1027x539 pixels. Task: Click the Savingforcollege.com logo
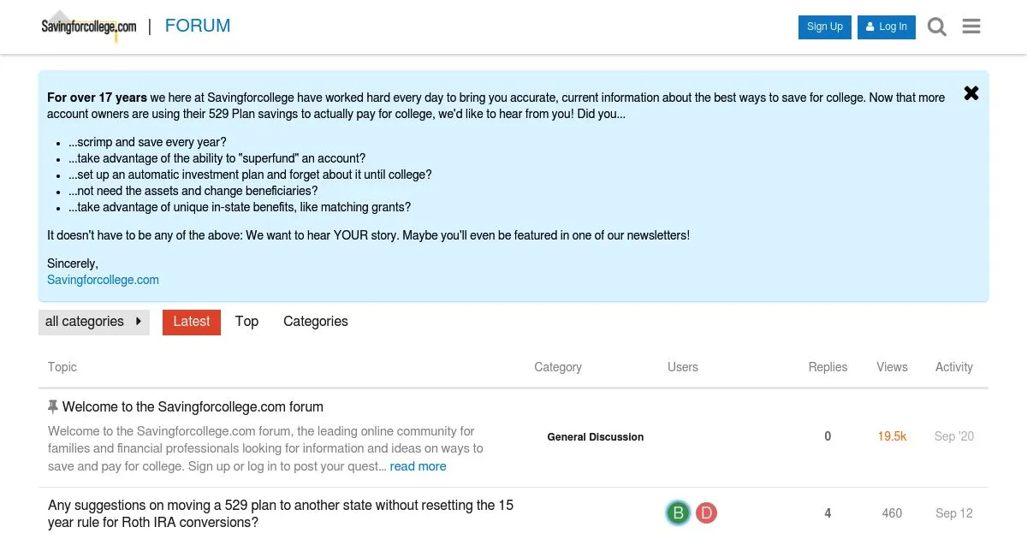click(89, 27)
